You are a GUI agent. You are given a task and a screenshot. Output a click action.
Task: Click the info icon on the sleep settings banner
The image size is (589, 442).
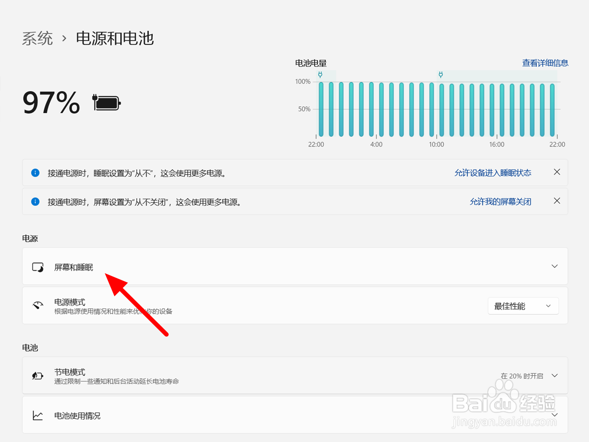(35, 172)
